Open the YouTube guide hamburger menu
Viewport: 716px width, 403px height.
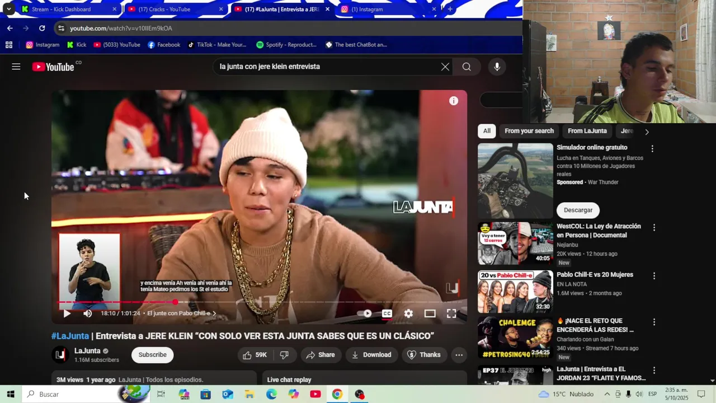(x=16, y=67)
